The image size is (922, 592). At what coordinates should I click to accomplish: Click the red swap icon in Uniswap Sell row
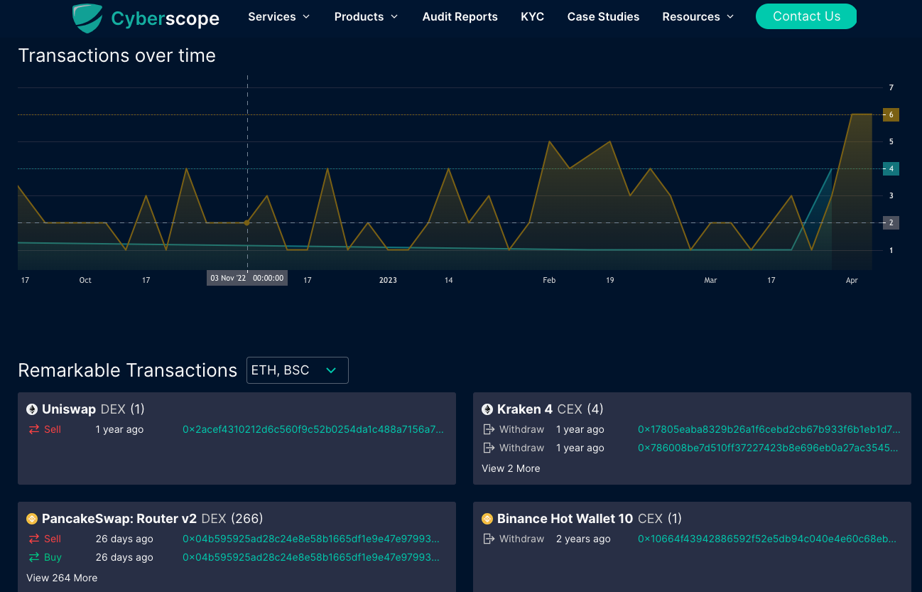pos(33,429)
